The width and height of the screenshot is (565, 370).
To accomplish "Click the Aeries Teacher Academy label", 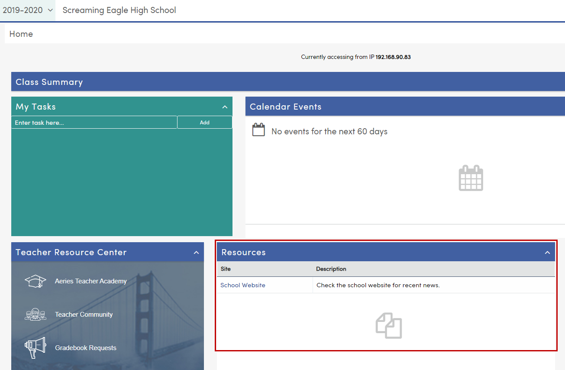I will point(90,281).
